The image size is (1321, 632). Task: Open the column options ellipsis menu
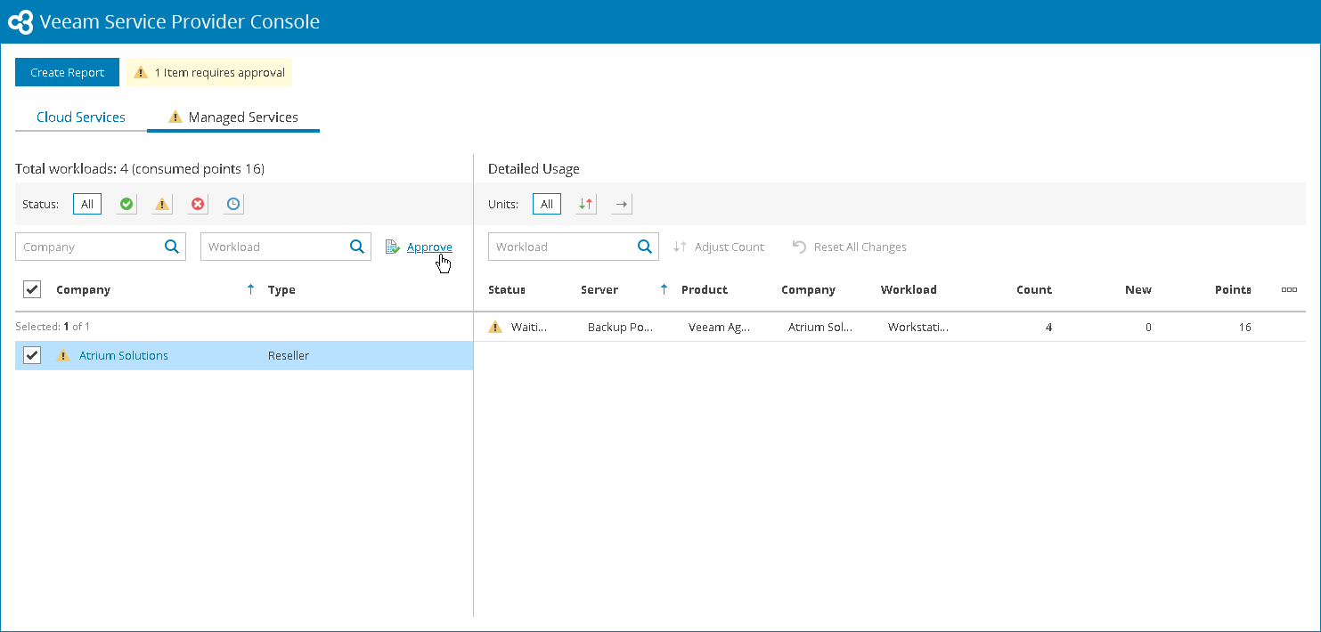coord(1289,289)
